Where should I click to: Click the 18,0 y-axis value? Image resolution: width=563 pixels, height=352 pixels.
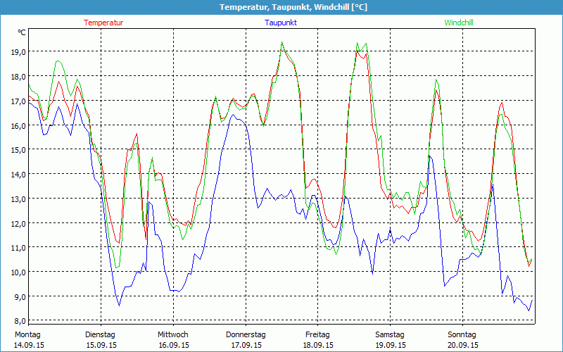[19, 77]
